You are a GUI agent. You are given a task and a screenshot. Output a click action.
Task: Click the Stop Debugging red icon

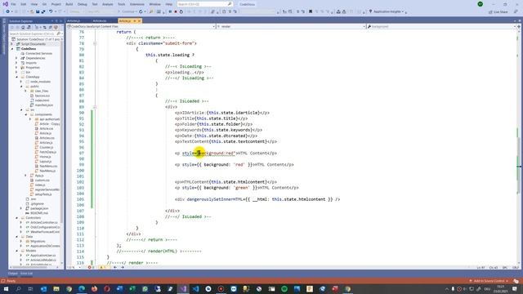coord(176,11)
